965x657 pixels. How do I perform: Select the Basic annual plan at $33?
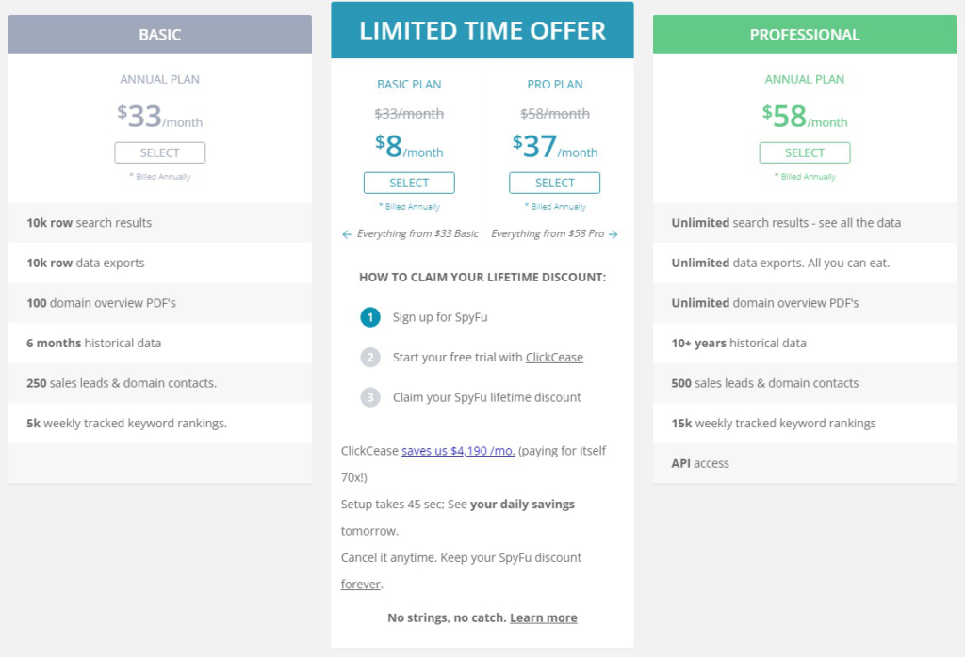pyautogui.click(x=160, y=153)
